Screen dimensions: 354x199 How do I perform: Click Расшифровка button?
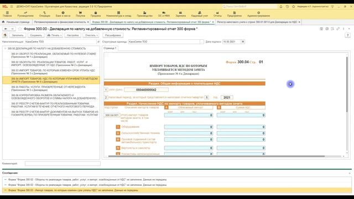coord(113,35)
